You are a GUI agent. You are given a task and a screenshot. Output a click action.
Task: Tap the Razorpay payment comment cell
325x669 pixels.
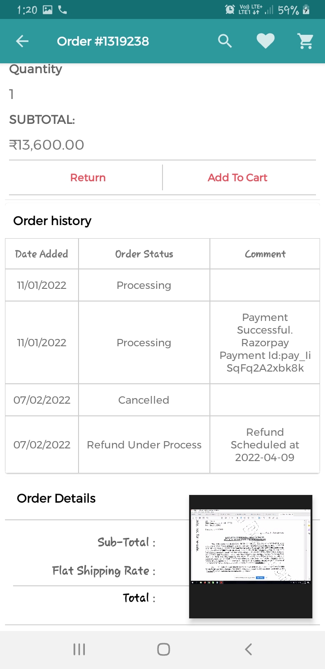(265, 343)
